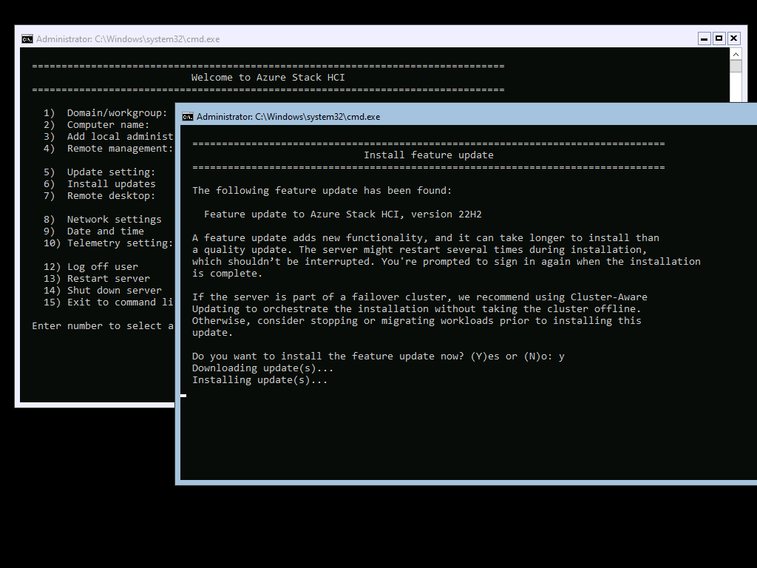The width and height of the screenshot is (757, 568).
Task: Click 'Welcome to Azure Stack HCI' heading
Action: coord(268,78)
